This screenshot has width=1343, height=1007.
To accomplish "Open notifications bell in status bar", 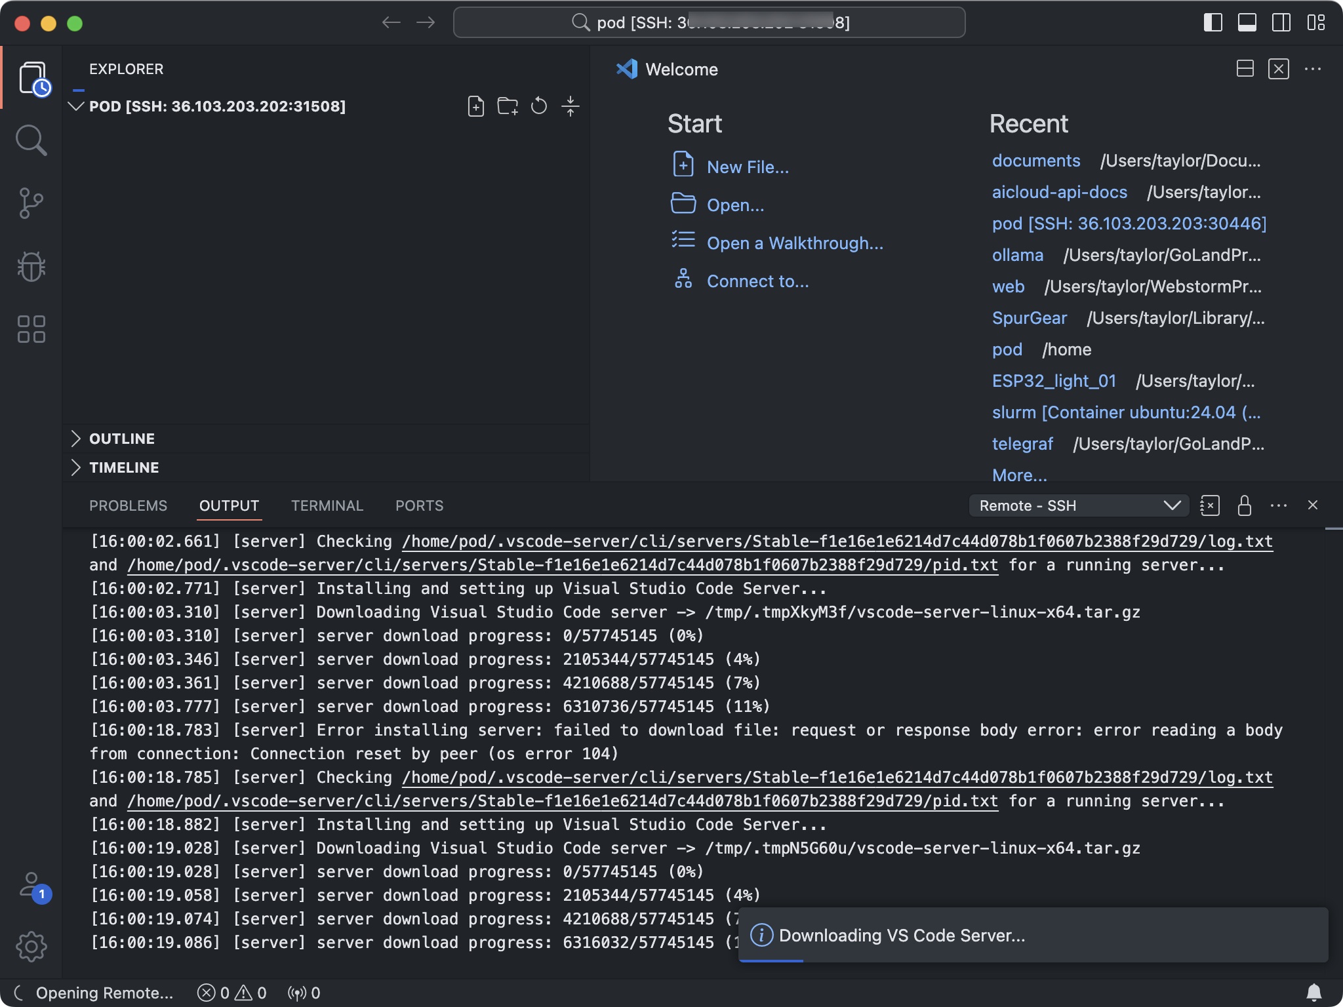I will pos(1314,993).
